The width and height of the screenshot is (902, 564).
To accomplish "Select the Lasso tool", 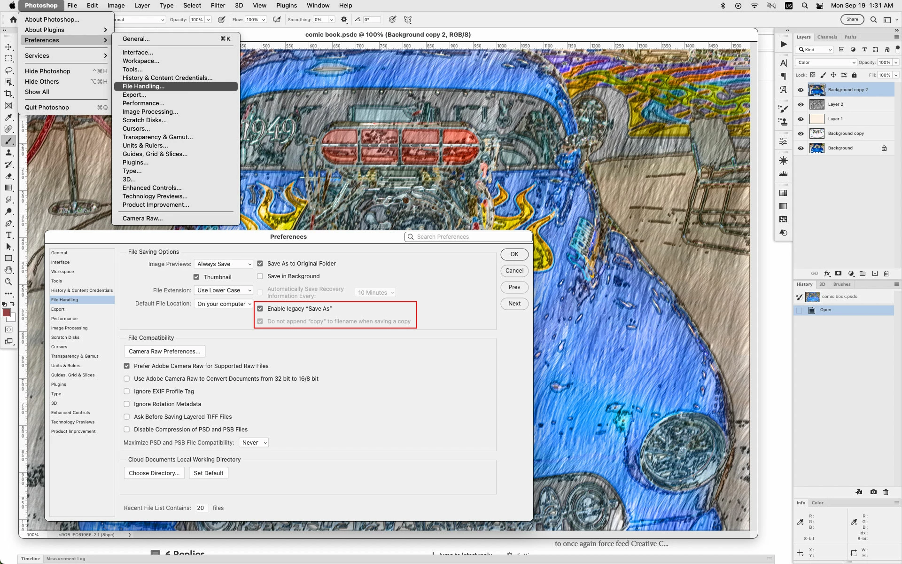I will (8, 70).
